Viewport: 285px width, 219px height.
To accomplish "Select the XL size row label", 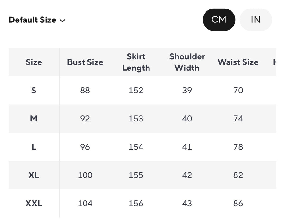I will pyautogui.click(x=34, y=175).
